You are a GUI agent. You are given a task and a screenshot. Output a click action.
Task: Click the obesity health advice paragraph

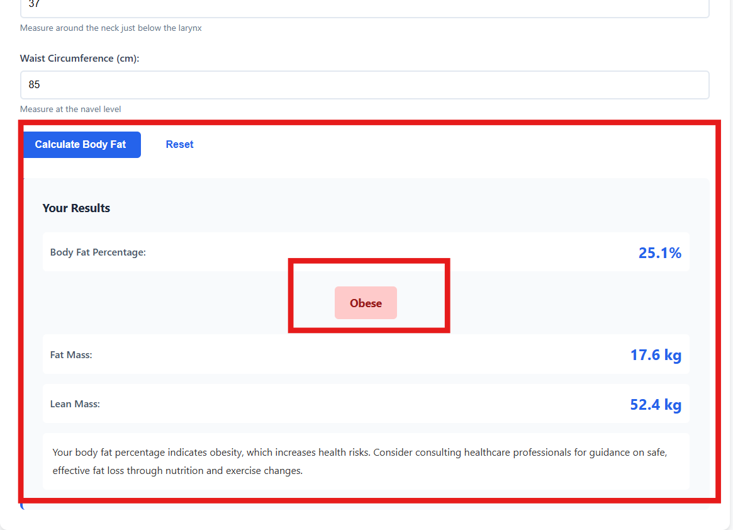click(x=359, y=461)
